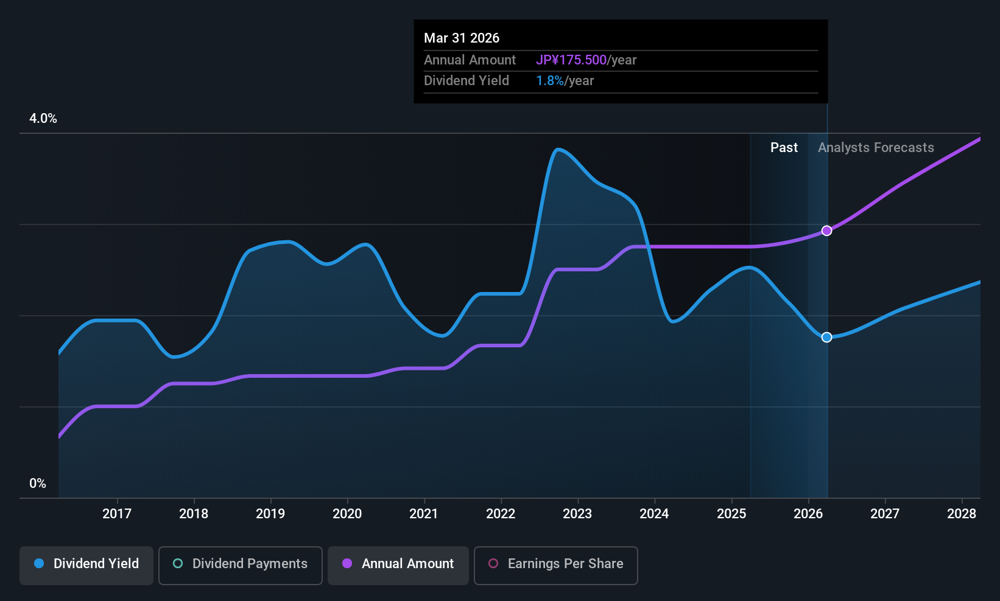Screen dimensions: 1000x601
Task: Click the 2023 x-axis year label
Action: click(577, 514)
